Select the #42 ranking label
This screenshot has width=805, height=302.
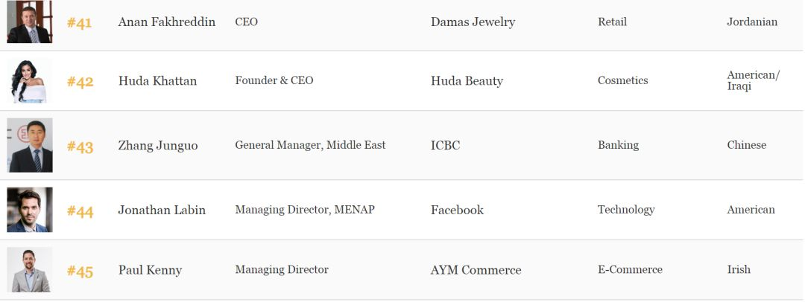(x=80, y=82)
